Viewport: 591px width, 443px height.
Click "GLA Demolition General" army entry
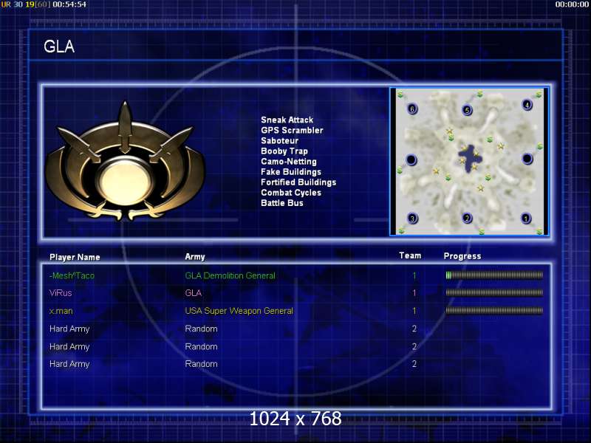230,275
